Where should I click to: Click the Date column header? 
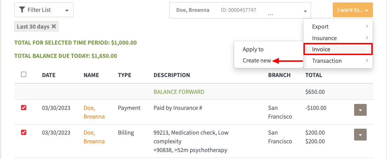[49, 75]
